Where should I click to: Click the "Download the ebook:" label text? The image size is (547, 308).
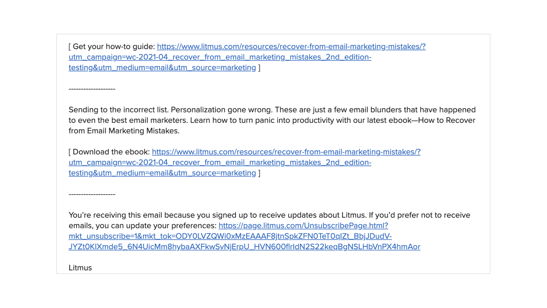pyautogui.click(x=111, y=152)
